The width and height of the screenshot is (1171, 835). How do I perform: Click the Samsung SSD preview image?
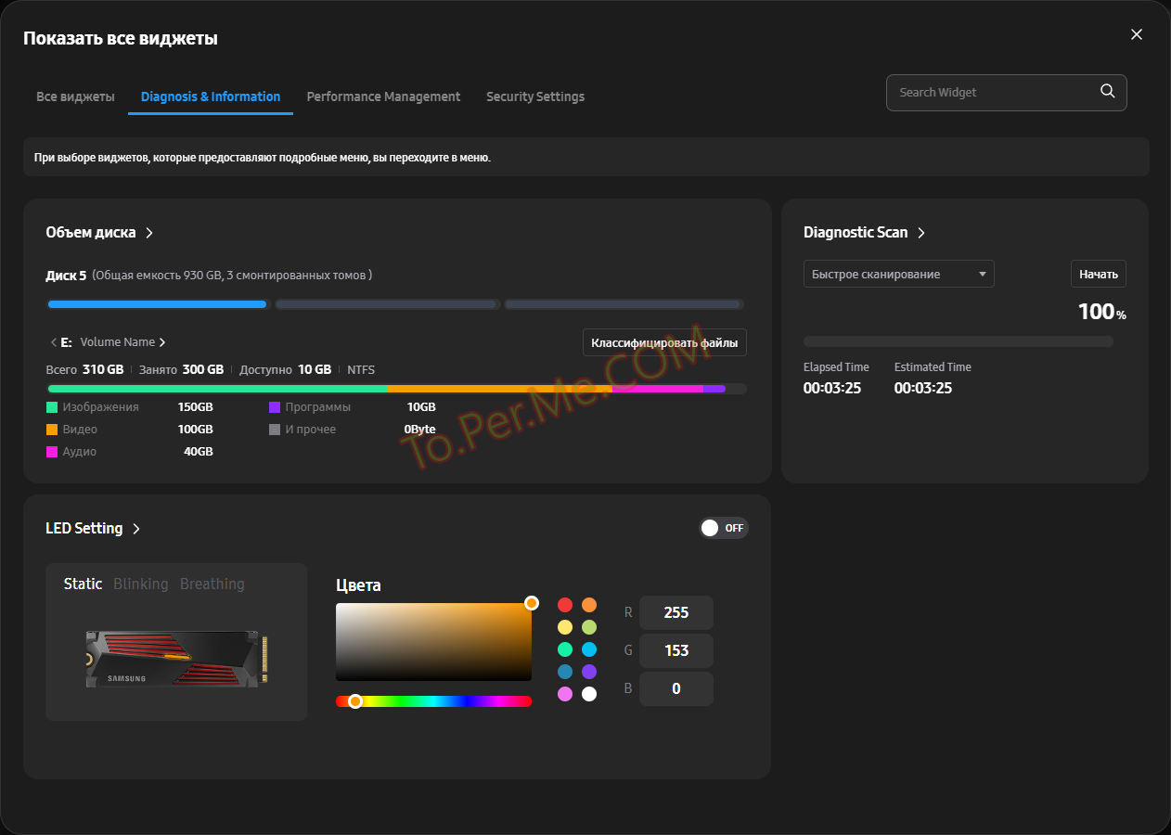click(176, 659)
